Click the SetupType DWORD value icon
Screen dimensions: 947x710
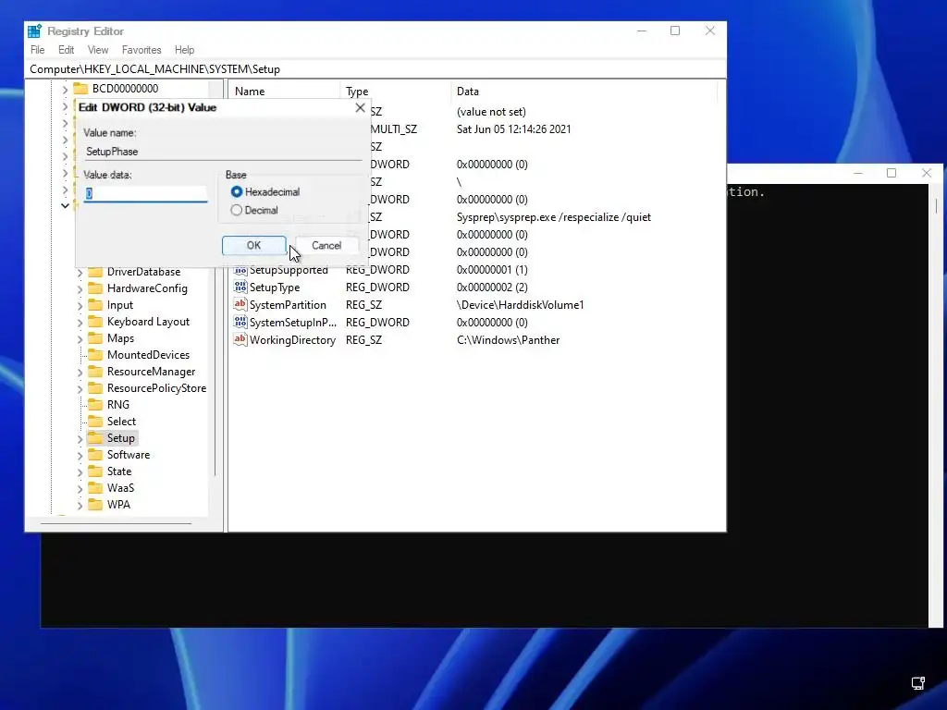pyautogui.click(x=240, y=288)
